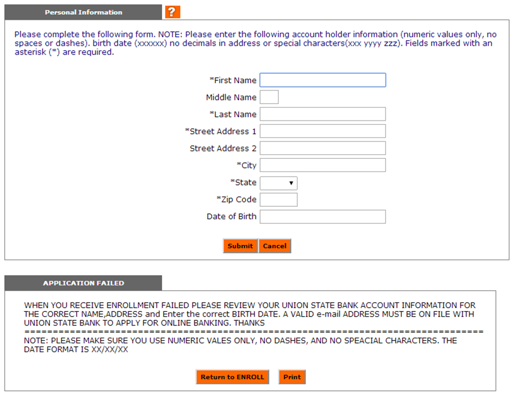Screen dimensions: 517x400
Task: Open the orange question mark help icon
Action: point(173,12)
